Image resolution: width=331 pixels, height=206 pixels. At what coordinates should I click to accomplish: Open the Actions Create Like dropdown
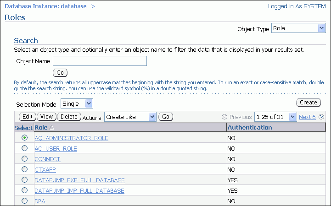tap(130, 117)
